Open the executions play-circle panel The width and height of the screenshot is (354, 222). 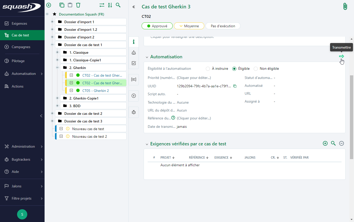(134, 96)
